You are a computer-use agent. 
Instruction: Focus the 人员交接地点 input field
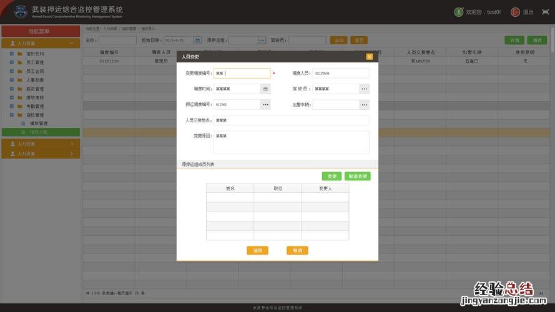click(291, 120)
